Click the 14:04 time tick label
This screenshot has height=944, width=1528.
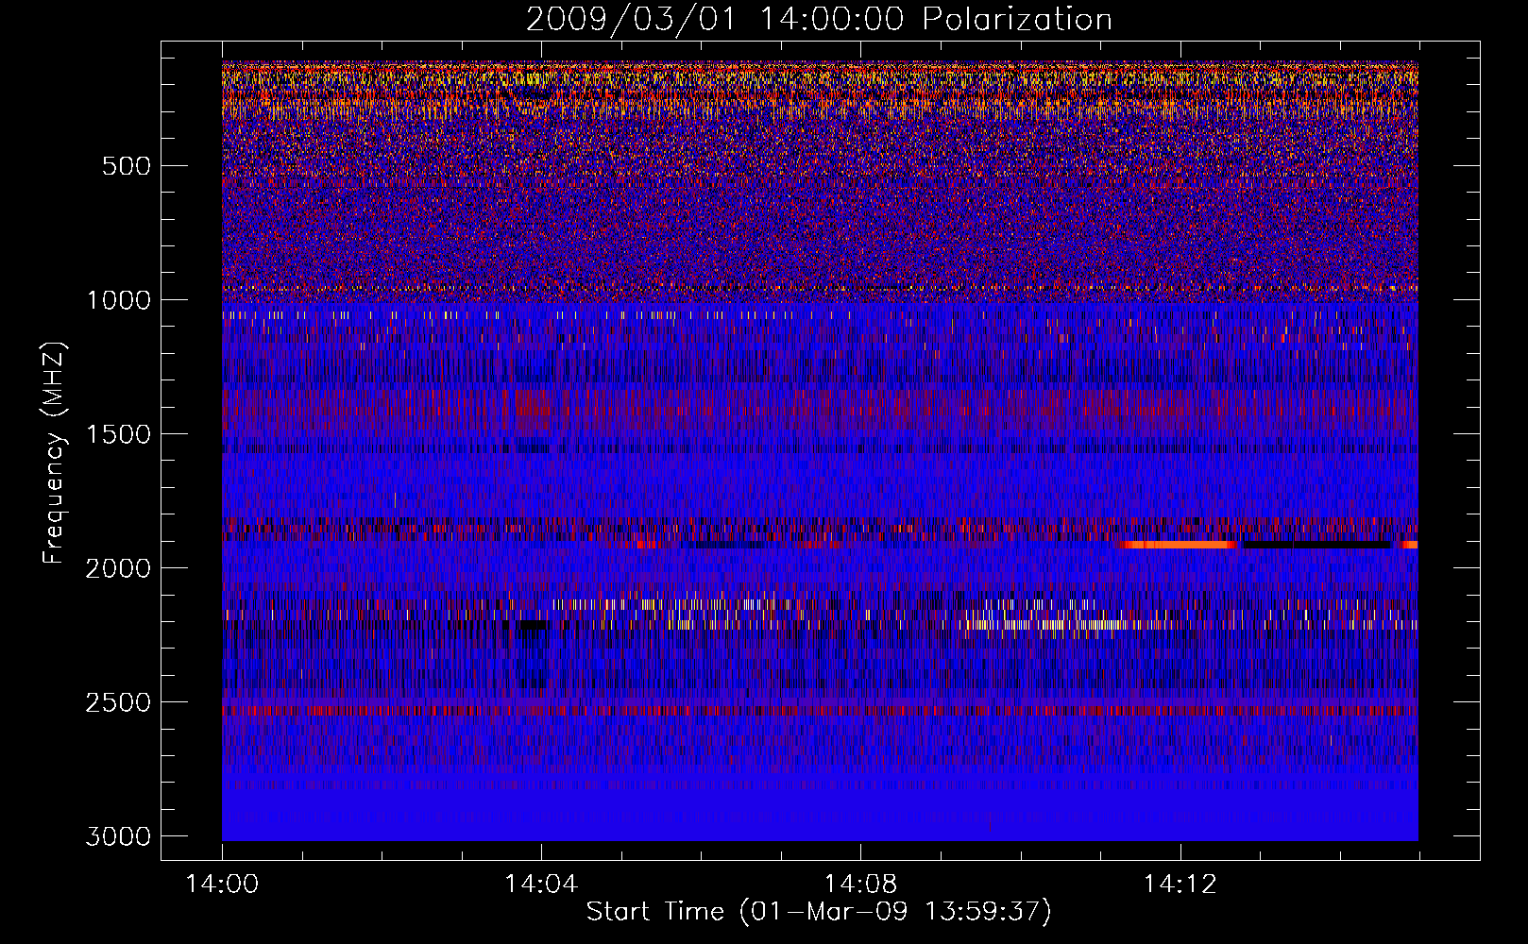[x=541, y=885]
